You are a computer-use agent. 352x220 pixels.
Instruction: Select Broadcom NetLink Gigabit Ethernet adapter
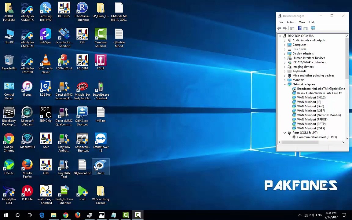click(321, 89)
